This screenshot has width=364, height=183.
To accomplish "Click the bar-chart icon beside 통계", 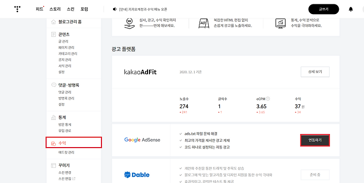I will click(x=53, y=118).
